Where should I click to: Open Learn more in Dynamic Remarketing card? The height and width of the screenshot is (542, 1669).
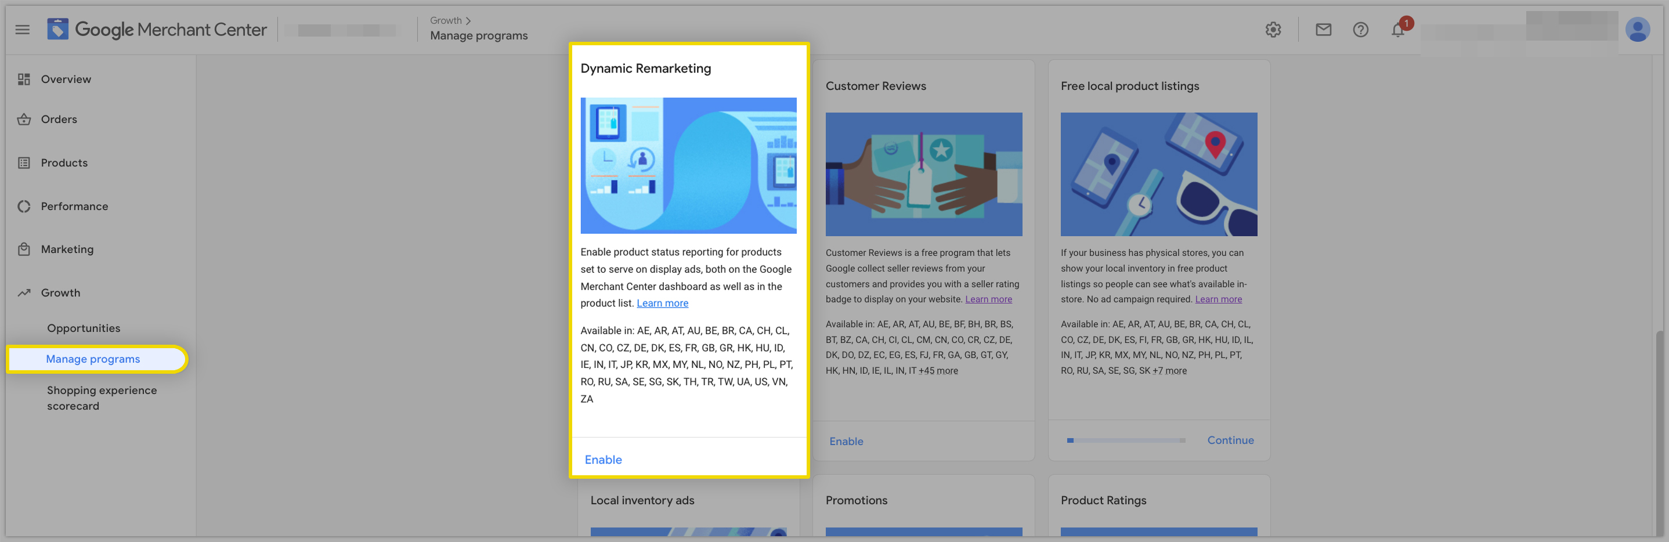tap(662, 303)
